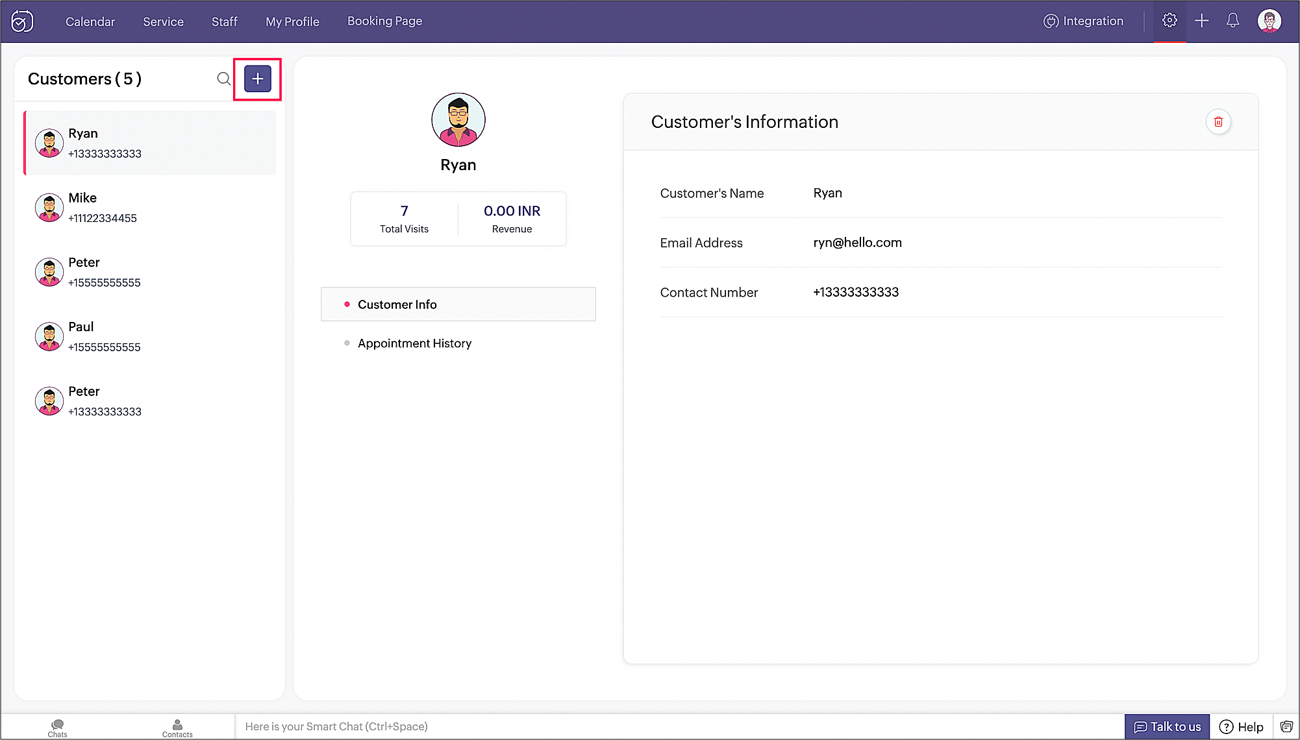Click the add customer plus button
Viewport: 1300px width, 740px height.
[257, 79]
